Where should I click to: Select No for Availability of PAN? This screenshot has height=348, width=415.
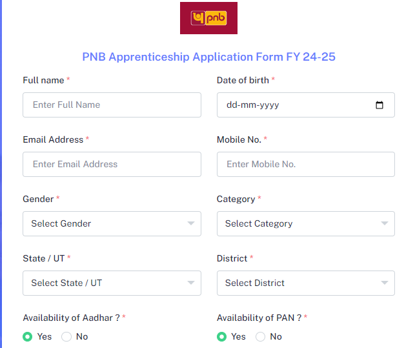(x=260, y=336)
